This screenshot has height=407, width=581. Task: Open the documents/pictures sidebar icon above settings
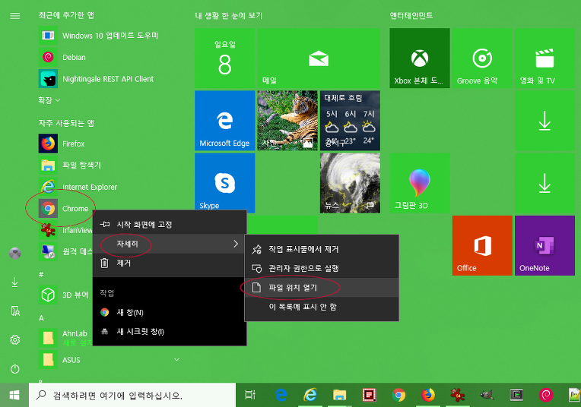pos(14,311)
